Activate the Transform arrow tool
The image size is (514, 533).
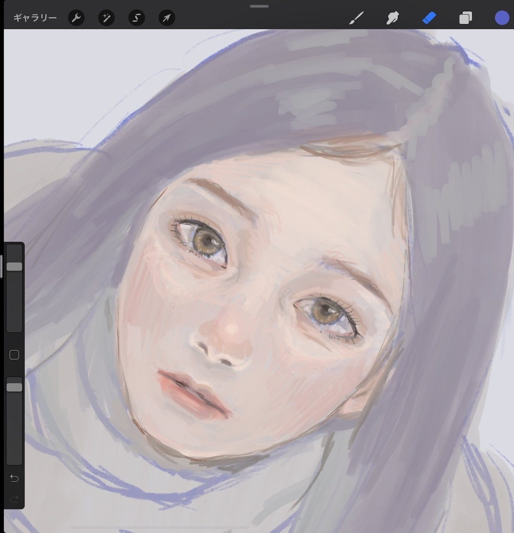point(166,18)
